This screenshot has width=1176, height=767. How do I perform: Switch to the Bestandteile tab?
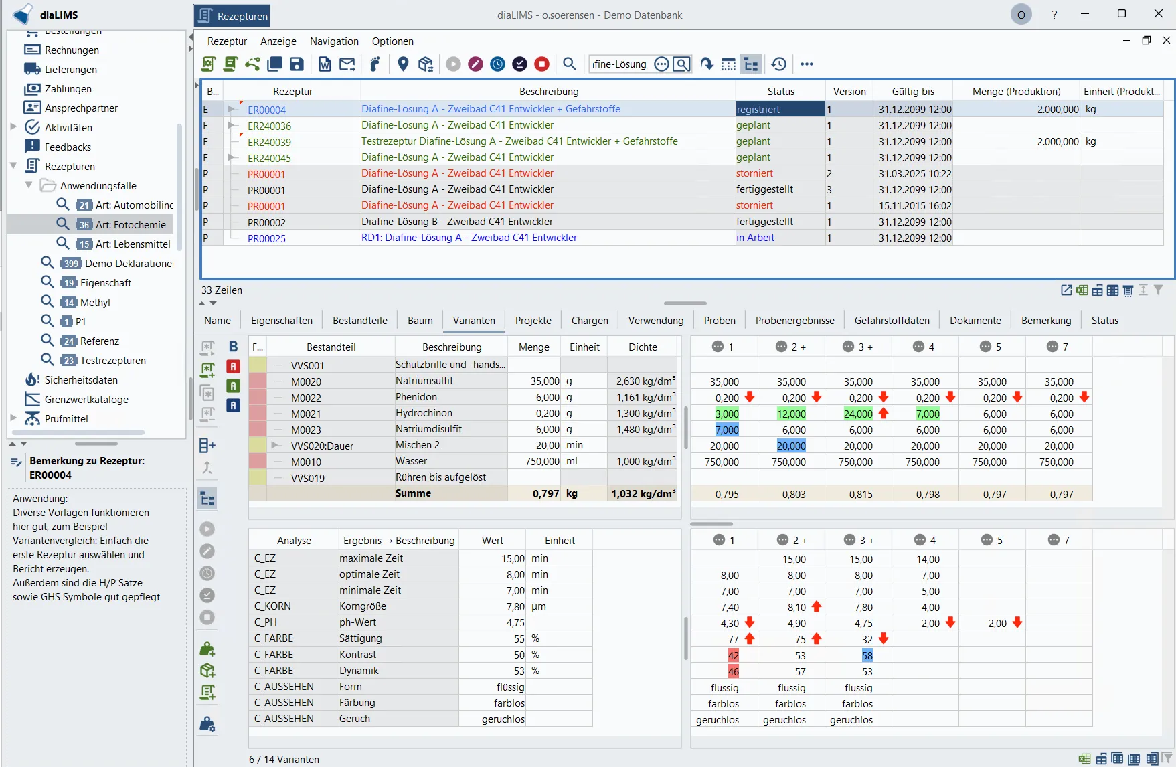(360, 321)
